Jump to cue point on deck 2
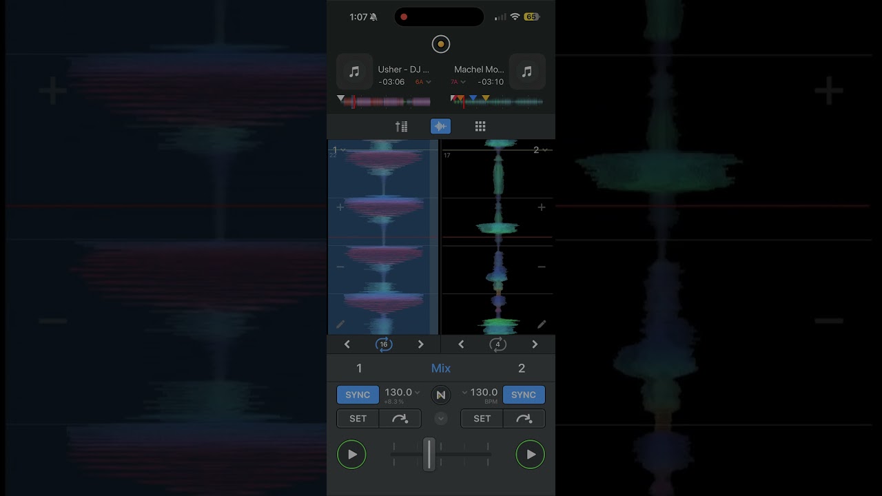The image size is (882, 496). (x=524, y=418)
